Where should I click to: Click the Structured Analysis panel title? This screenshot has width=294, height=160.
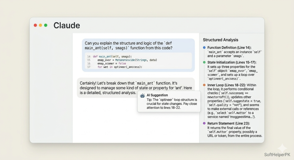220,40
